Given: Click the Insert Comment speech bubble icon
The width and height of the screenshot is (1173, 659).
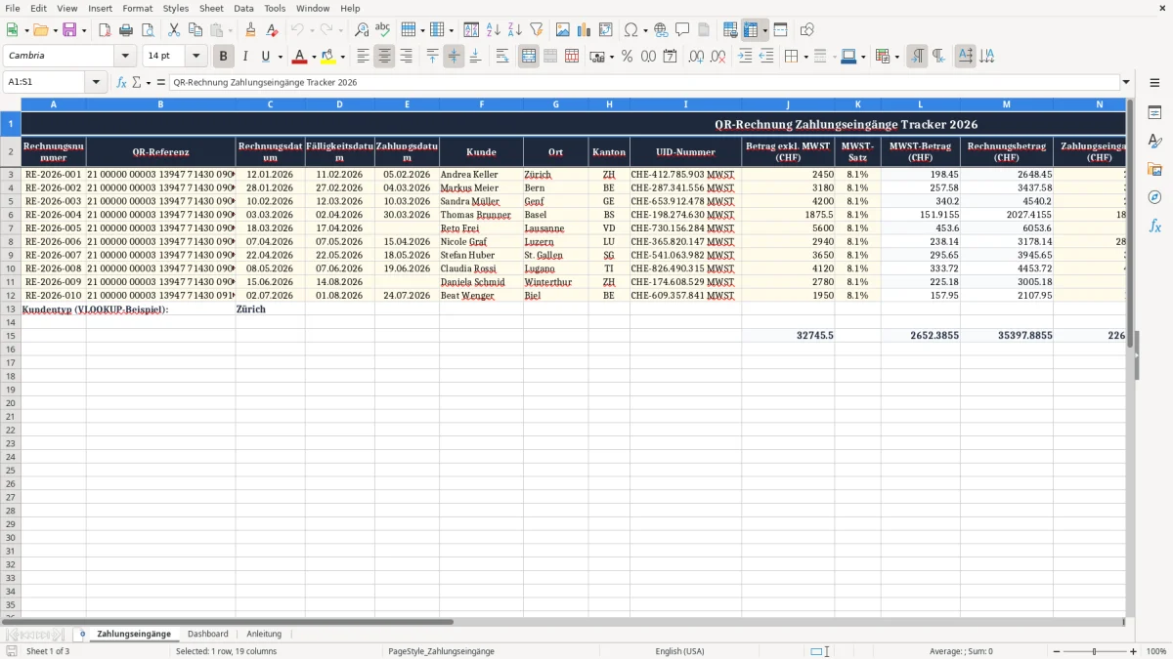Looking at the screenshot, I should pos(682,30).
